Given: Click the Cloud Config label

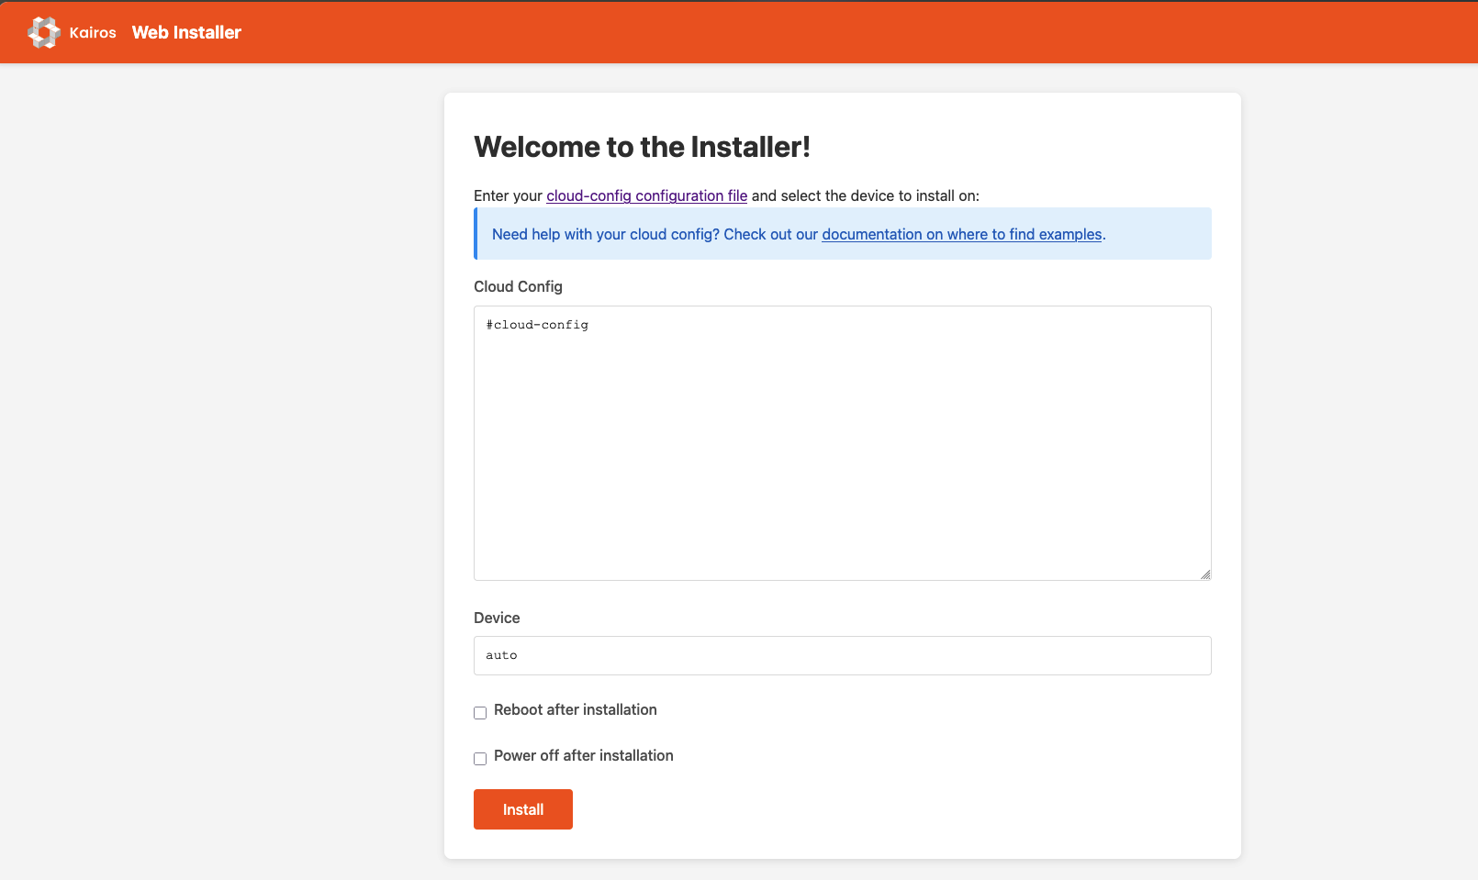Looking at the screenshot, I should (518, 286).
